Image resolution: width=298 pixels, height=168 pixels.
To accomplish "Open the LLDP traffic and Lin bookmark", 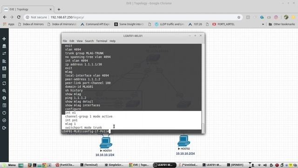I will [x=169, y=24].
